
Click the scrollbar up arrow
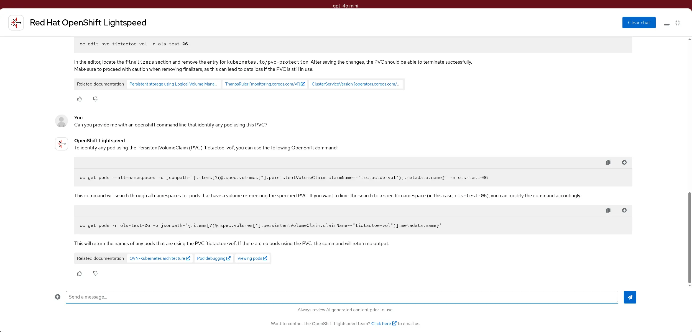(x=690, y=39)
